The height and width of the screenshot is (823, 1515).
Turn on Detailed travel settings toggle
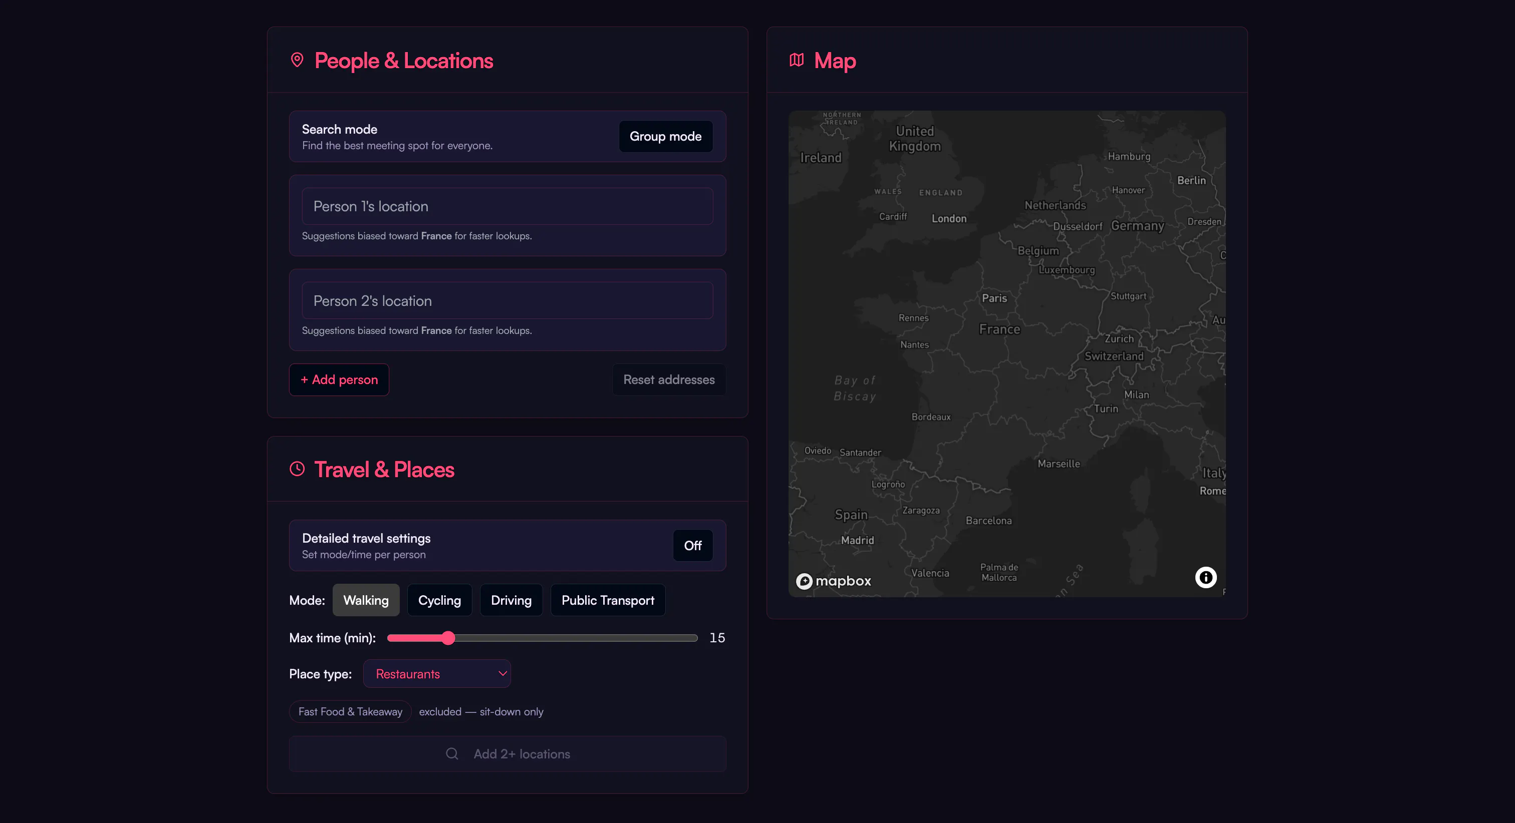click(692, 546)
